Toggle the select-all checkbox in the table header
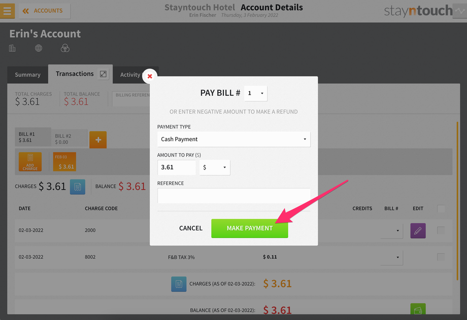Image resolution: width=467 pixels, height=320 pixels. tap(441, 208)
